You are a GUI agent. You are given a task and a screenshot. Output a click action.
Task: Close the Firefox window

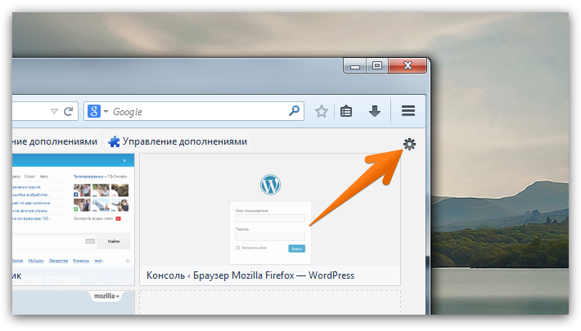tap(408, 65)
